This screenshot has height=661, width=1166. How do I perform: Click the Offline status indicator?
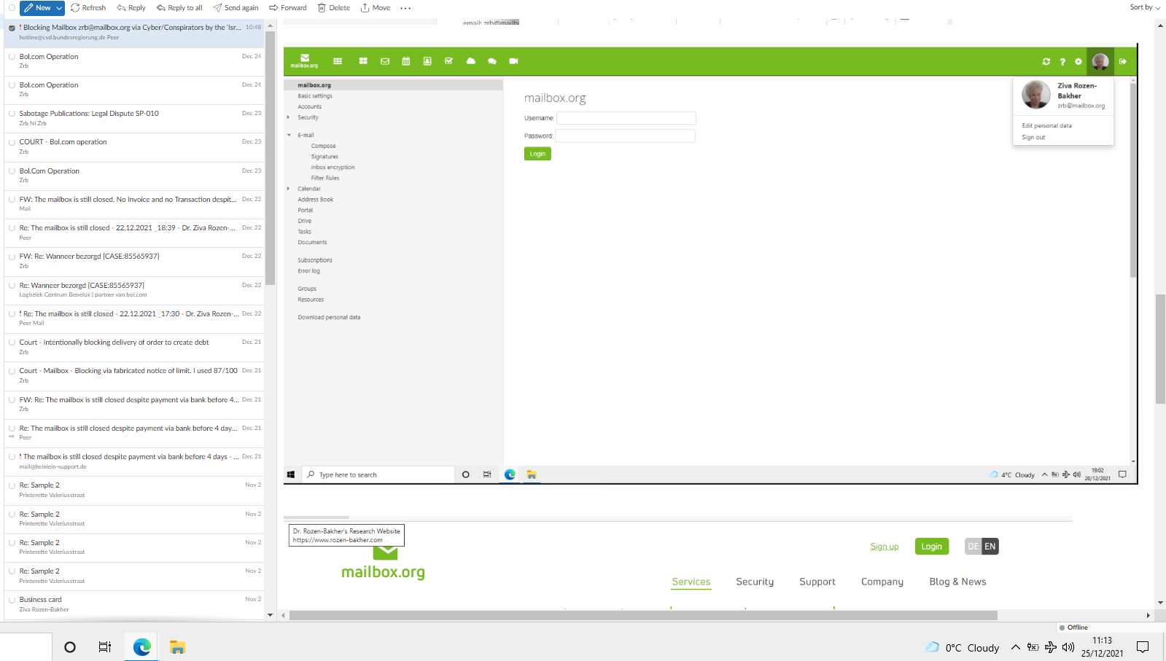(x=1073, y=627)
